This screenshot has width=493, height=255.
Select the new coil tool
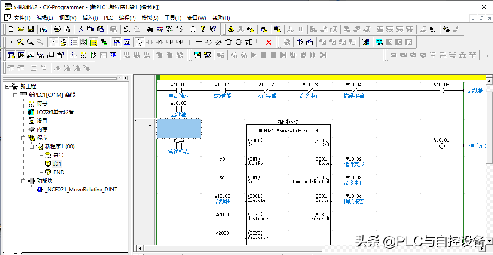point(209,42)
